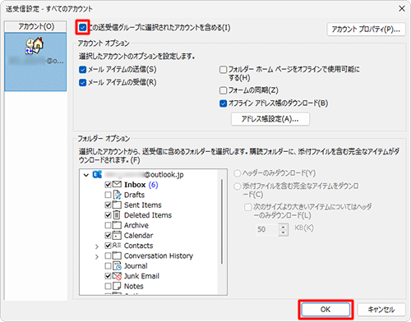Image resolution: width=411 pixels, height=322 pixels.
Task: Select the 'Notes' folder name
Action: click(134, 286)
